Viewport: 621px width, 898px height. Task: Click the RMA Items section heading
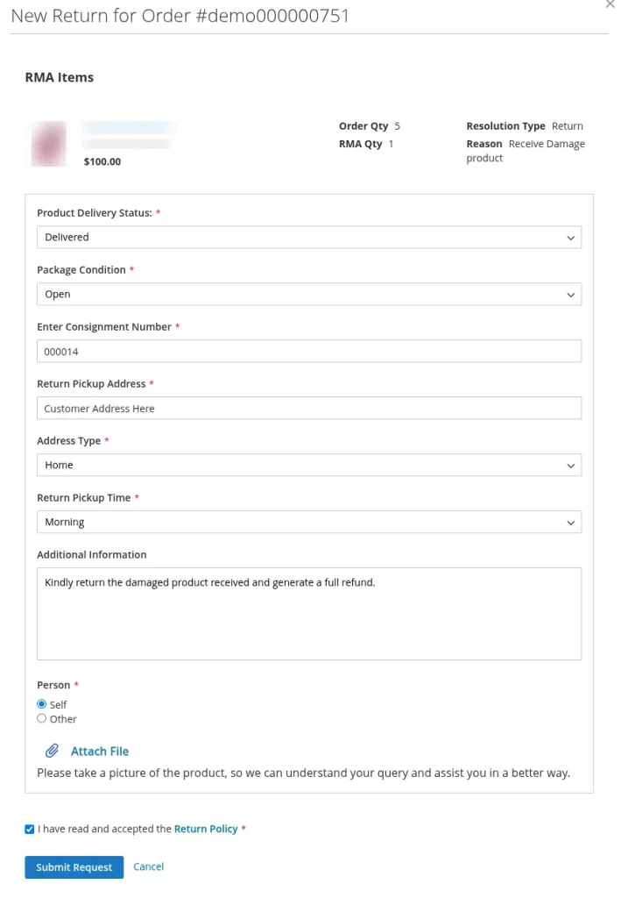(59, 77)
